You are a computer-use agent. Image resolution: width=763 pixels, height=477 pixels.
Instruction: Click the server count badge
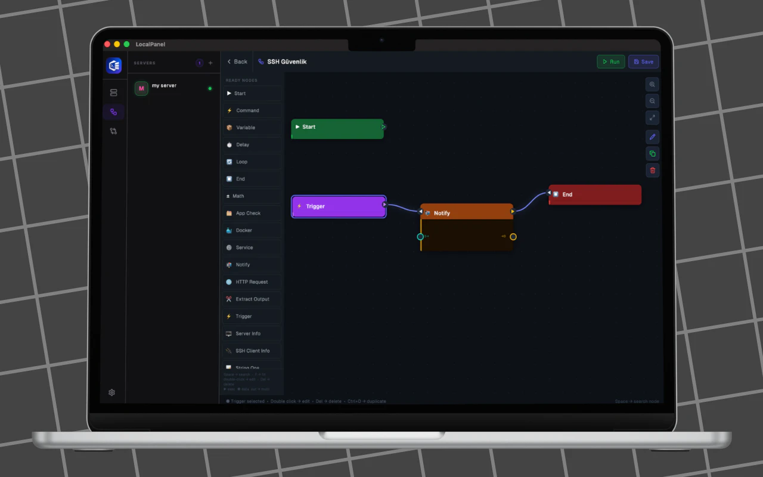[199, 63]
